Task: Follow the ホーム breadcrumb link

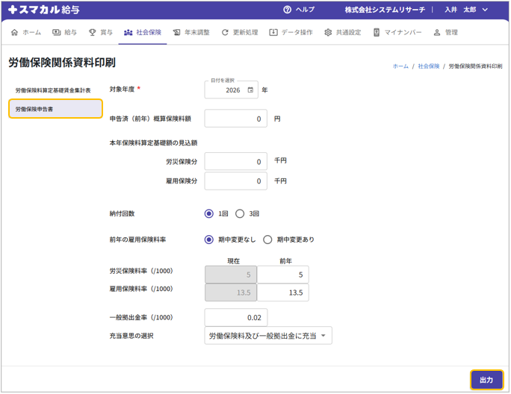Action: (400, 66)
